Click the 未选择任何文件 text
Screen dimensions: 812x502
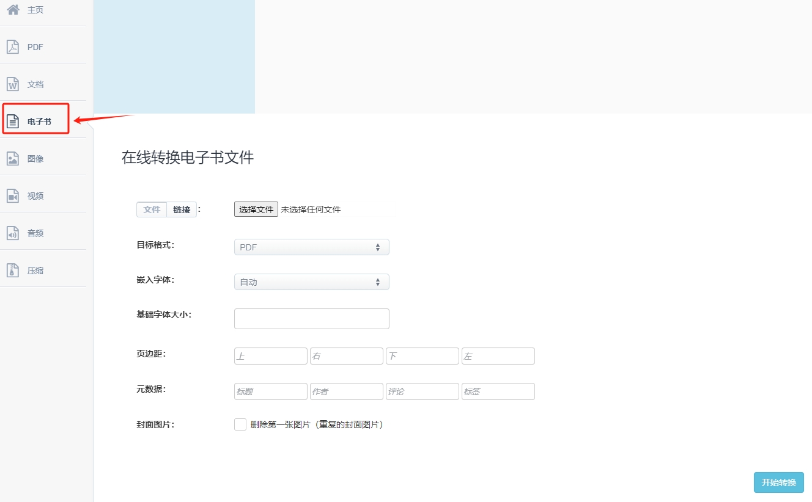point(311,209)
